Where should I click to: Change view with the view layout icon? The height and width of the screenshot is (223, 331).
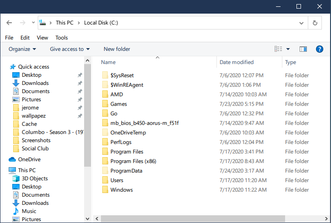tap(278, 49)
